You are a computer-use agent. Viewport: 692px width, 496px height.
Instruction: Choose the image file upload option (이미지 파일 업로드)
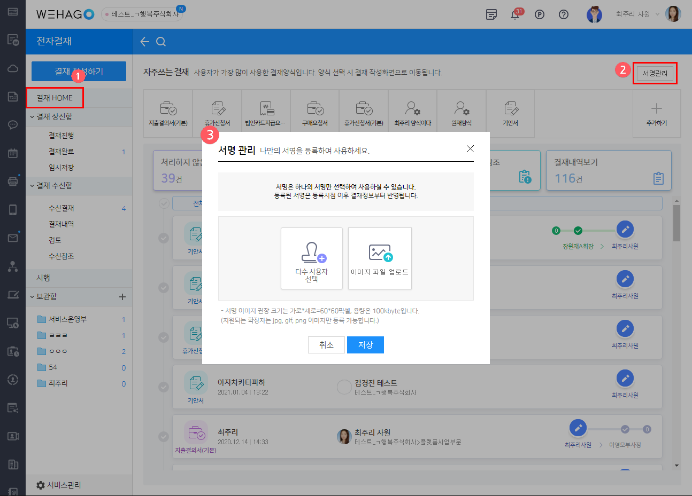[380, 258]
